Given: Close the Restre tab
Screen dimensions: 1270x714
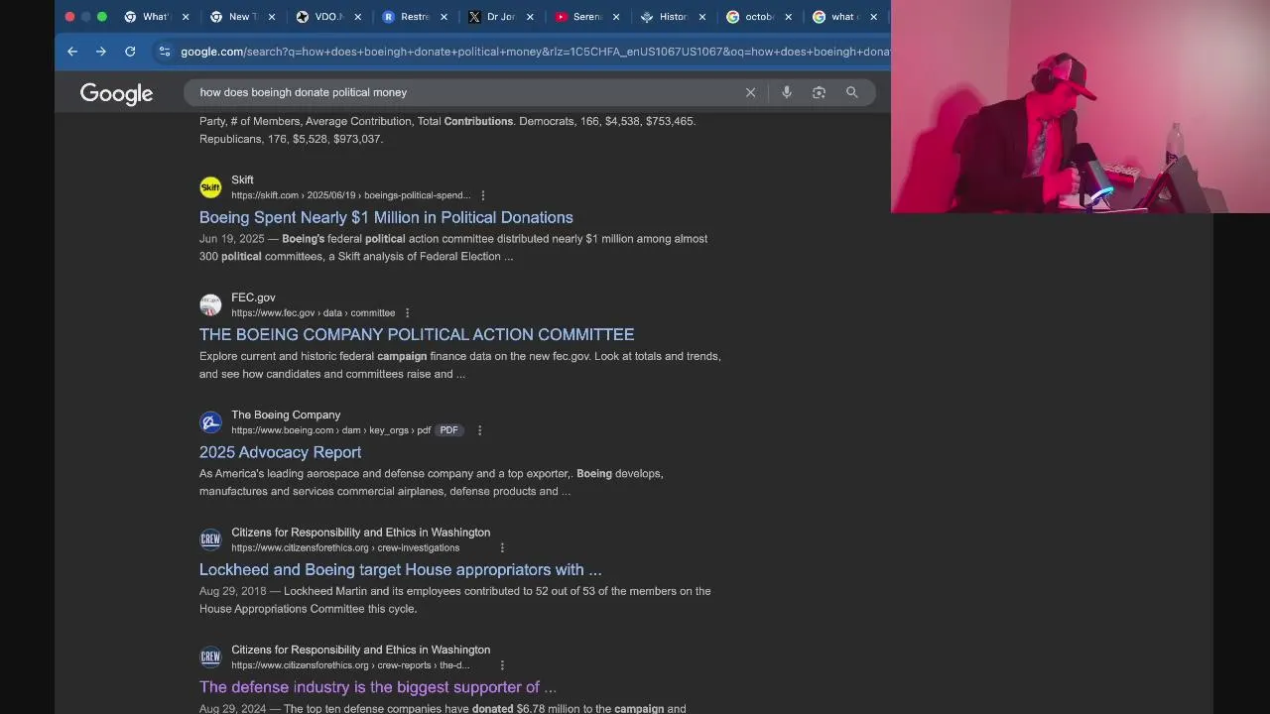Looking at the screenshot, I should coord(444,17).
